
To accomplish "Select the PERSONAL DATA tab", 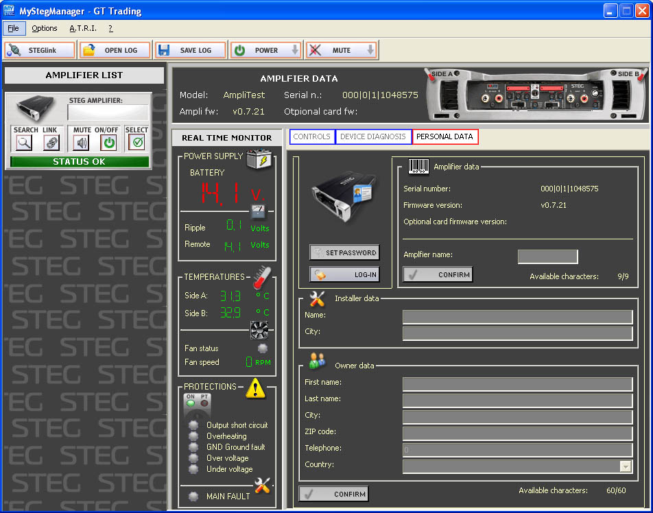I will pyautogui.click(x=444, y=136).
